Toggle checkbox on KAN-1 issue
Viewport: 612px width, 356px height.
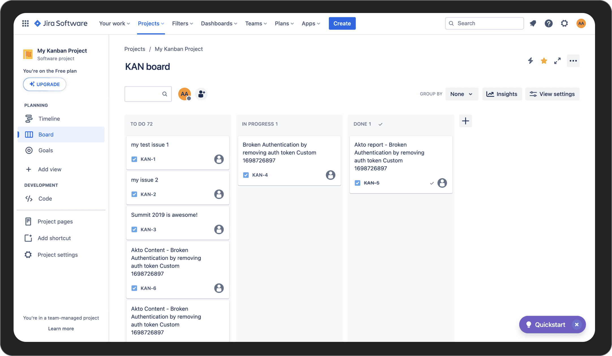[x=134, y=159]
